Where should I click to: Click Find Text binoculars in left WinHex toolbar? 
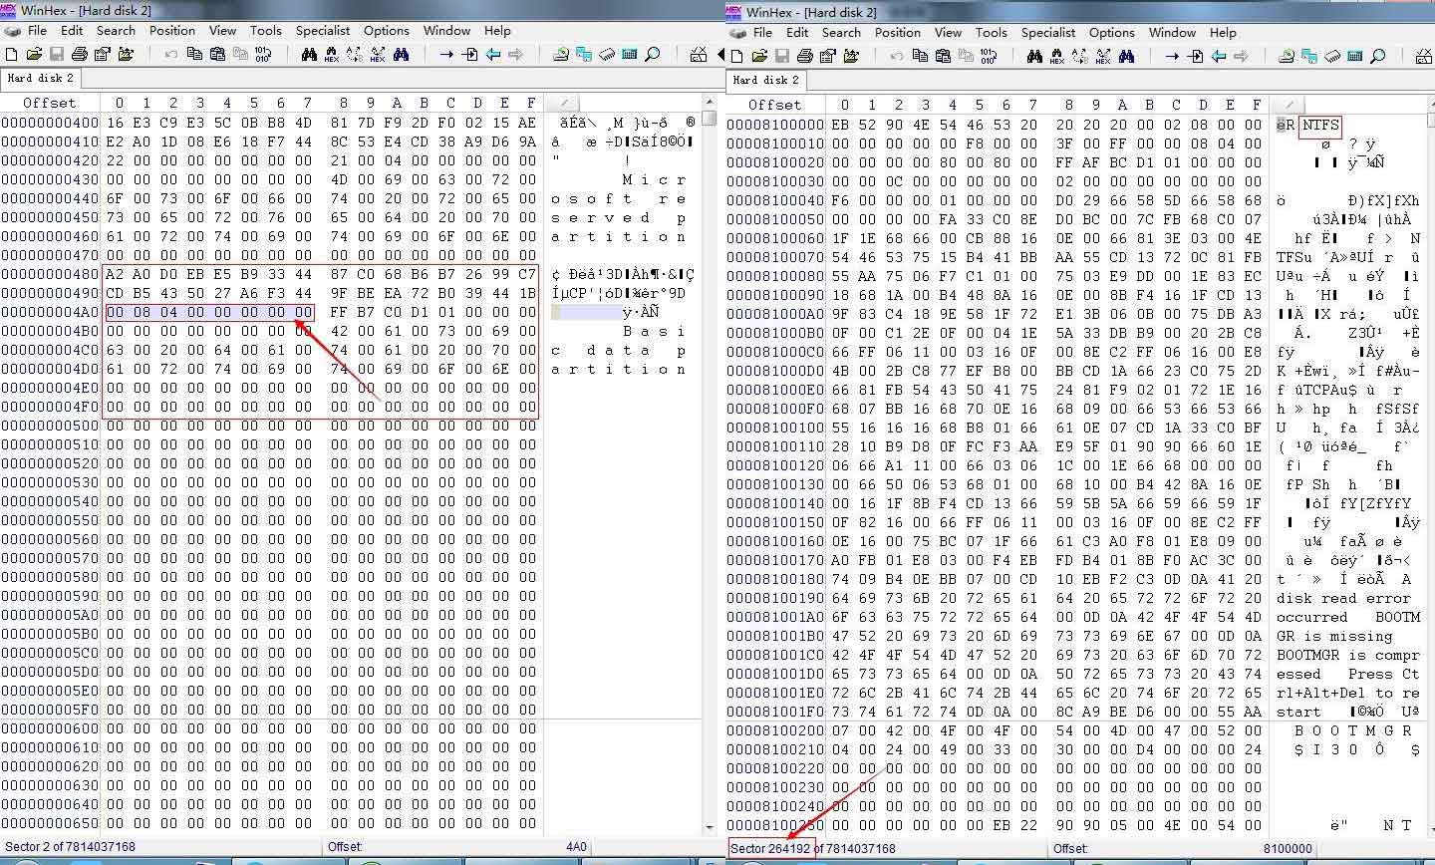310,55
